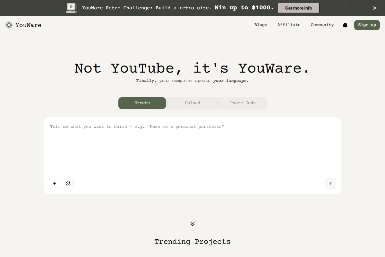Open the notification bell
The width and height of the screenshot is (385, 257).
click(345, 25)
